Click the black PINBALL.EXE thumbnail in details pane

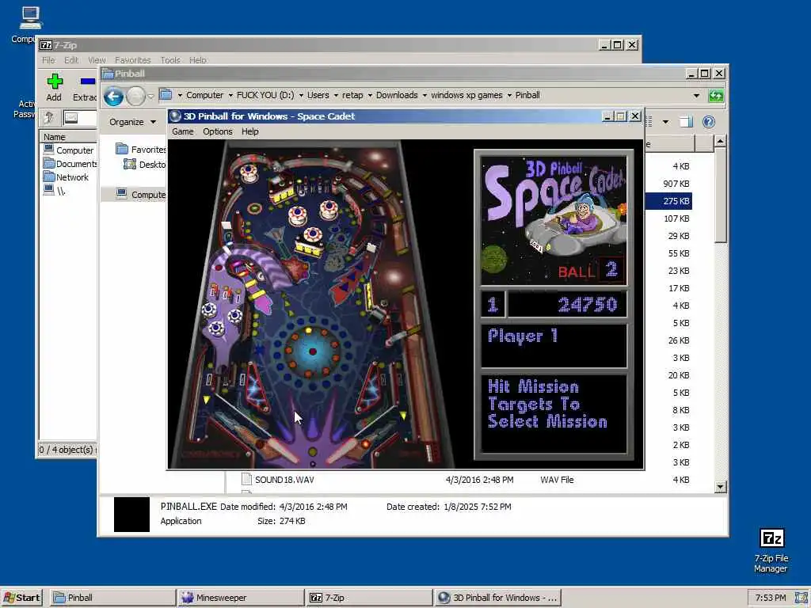(x=131, y=515)
